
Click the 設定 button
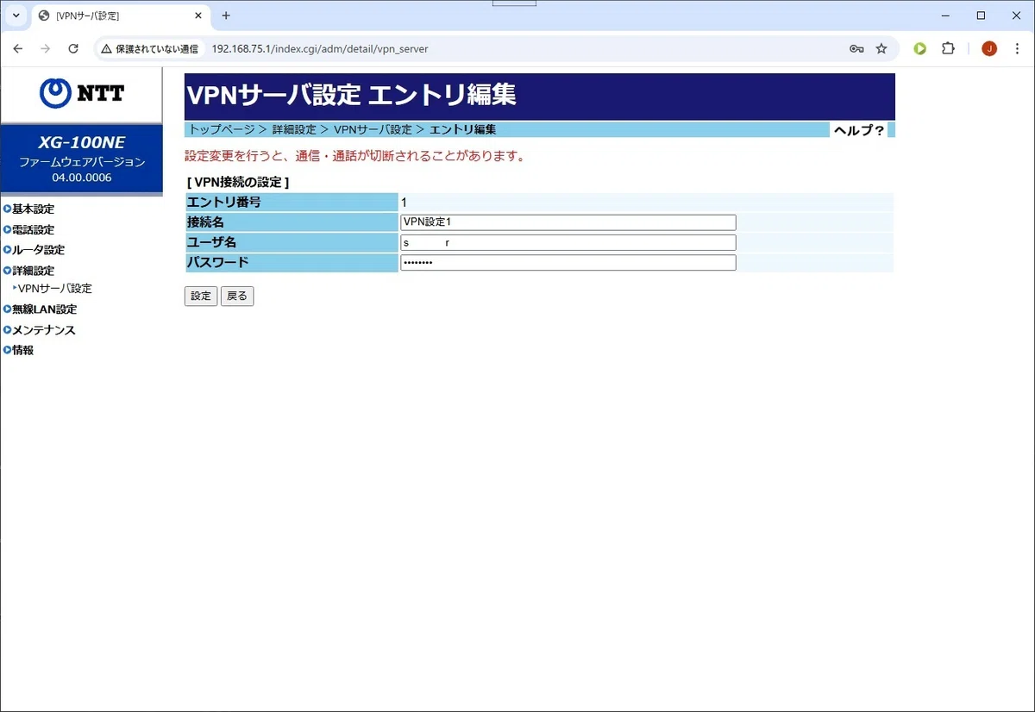pyautogui.click(x=201, y=296)
